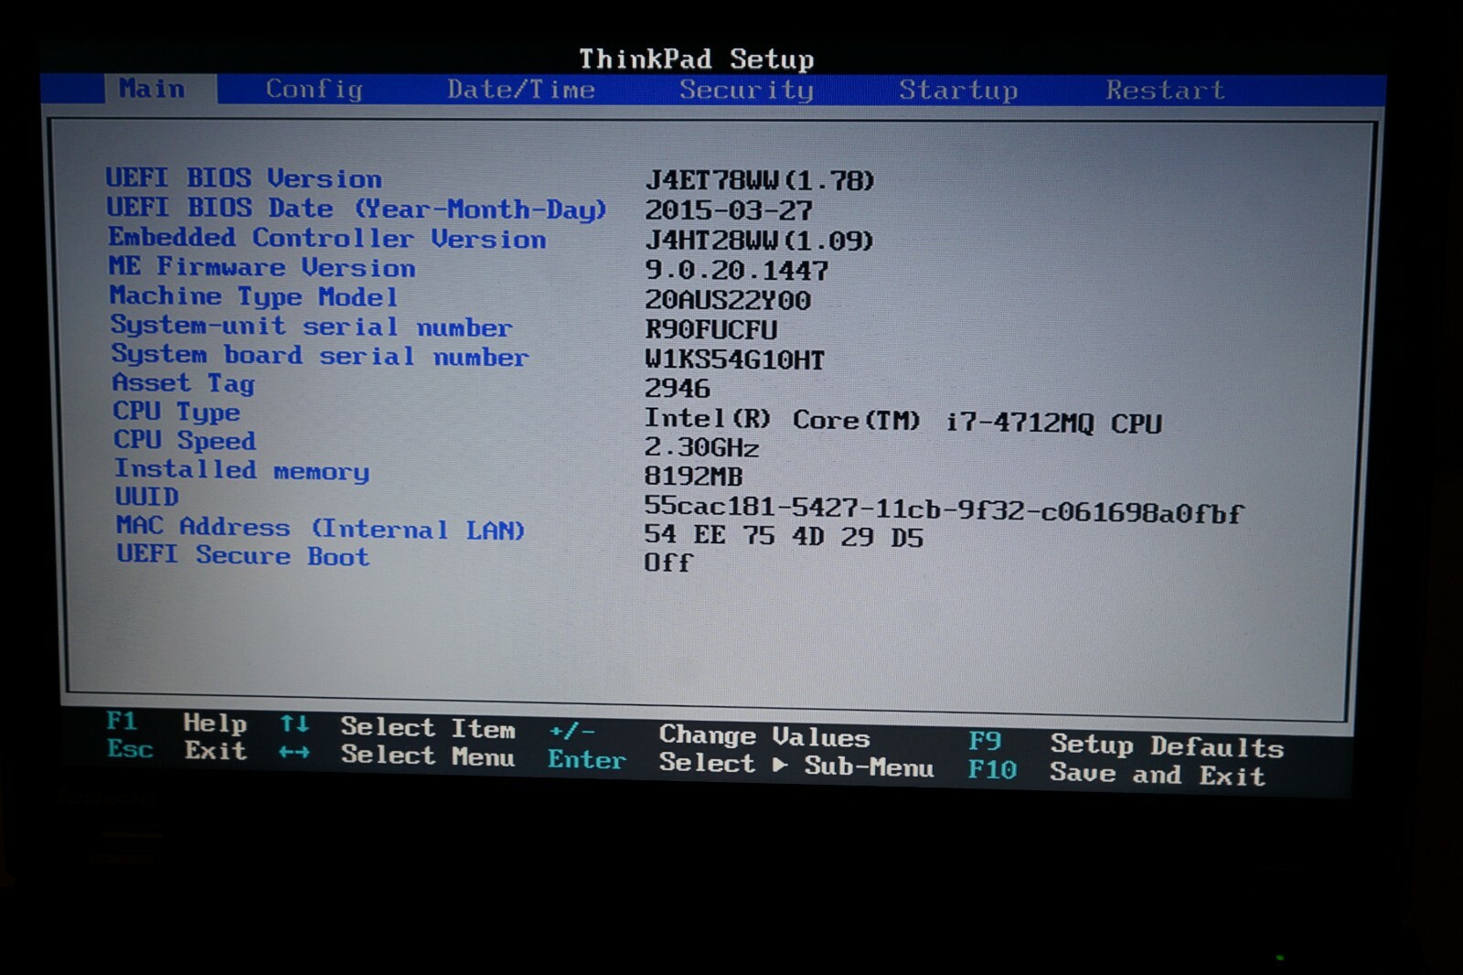
Task: Click MAC Address (Internal LAN) label
Action: click(x=321, y=528)
